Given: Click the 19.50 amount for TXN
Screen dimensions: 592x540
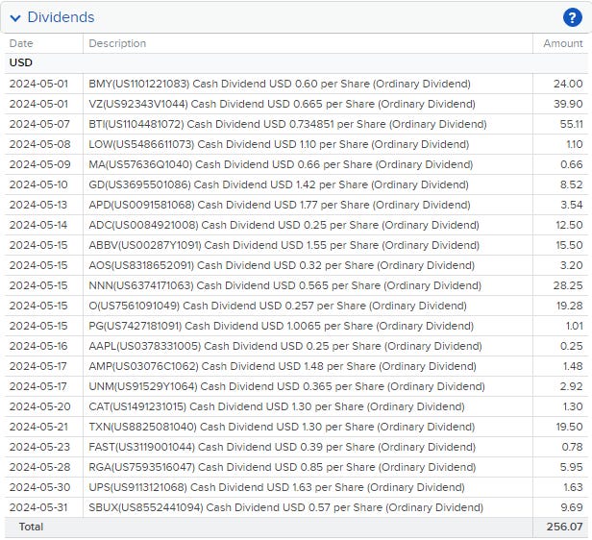Looking at the screenshot, I should (569, 427).
